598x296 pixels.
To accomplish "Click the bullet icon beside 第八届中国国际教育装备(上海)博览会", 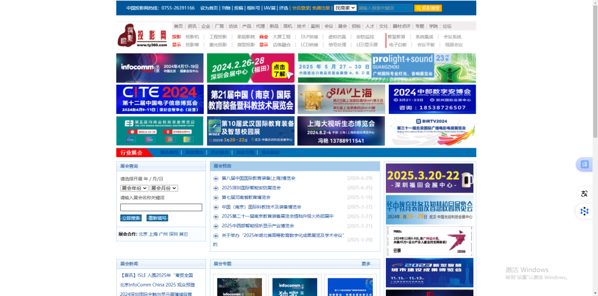I will tap(216, 179).
